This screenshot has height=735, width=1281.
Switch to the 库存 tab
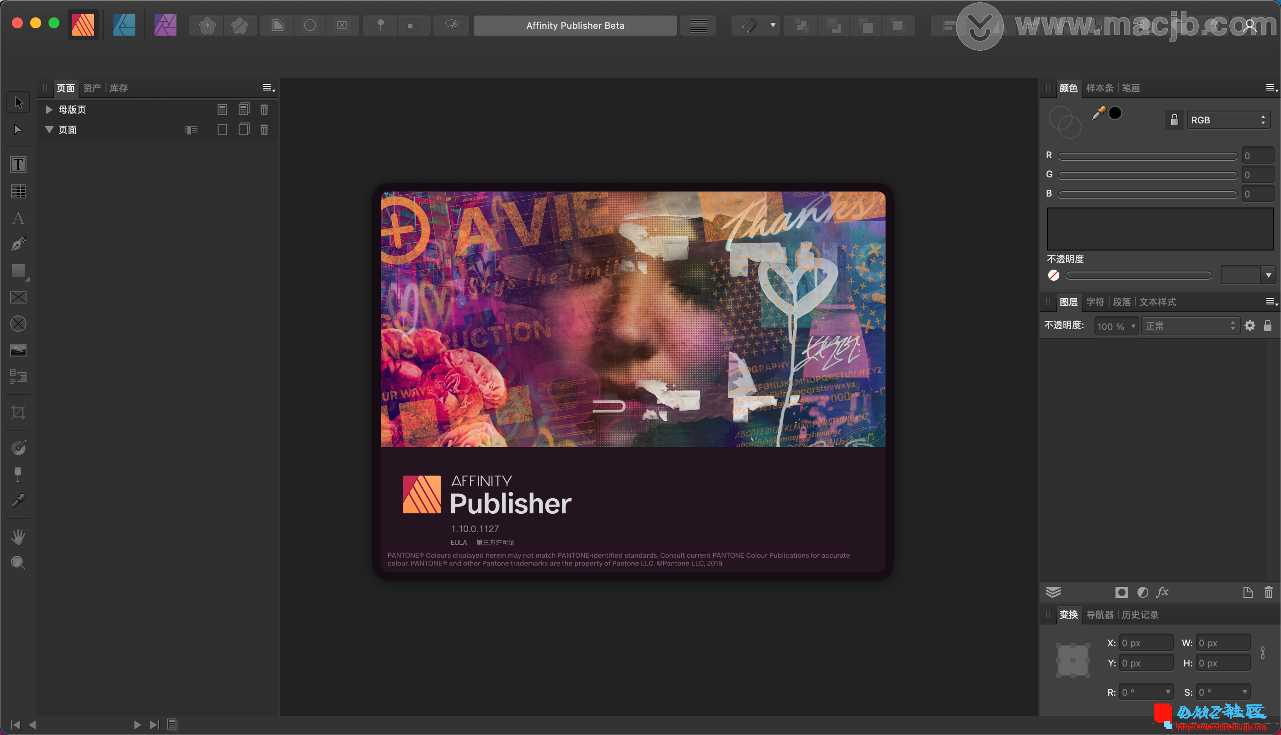(x=118, y=88)
